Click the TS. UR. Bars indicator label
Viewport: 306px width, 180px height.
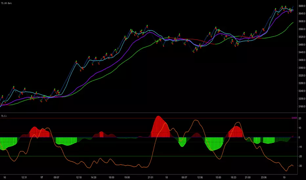tap(9, 2)
